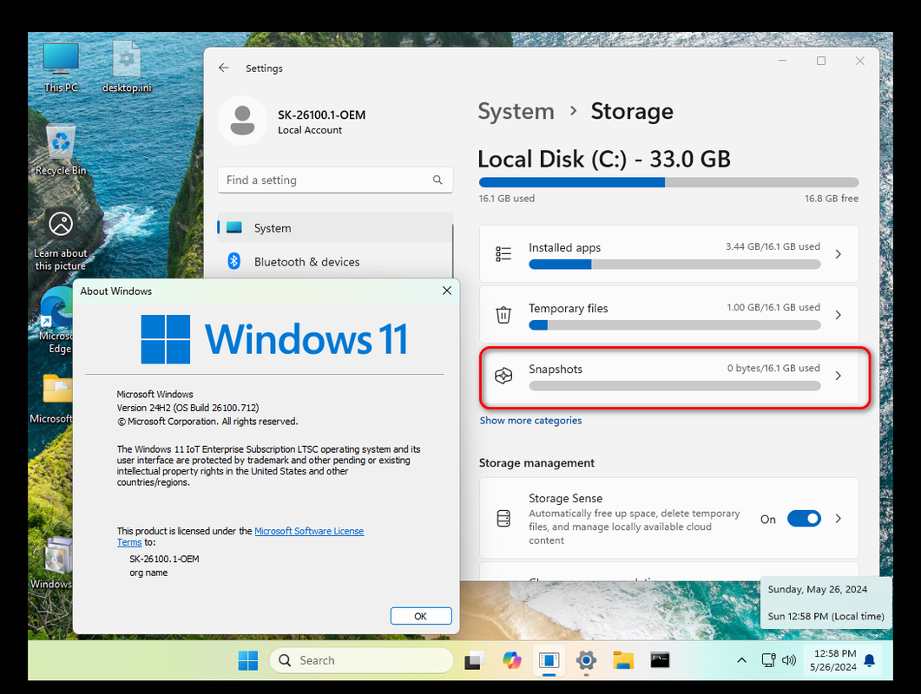Click OK in About Windows
Screen dimensions: 921x694
(420, 616)
